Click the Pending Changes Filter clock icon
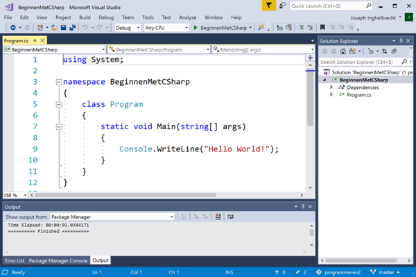The width and height of the screenshot is (416, 277). tap(371, 51)
